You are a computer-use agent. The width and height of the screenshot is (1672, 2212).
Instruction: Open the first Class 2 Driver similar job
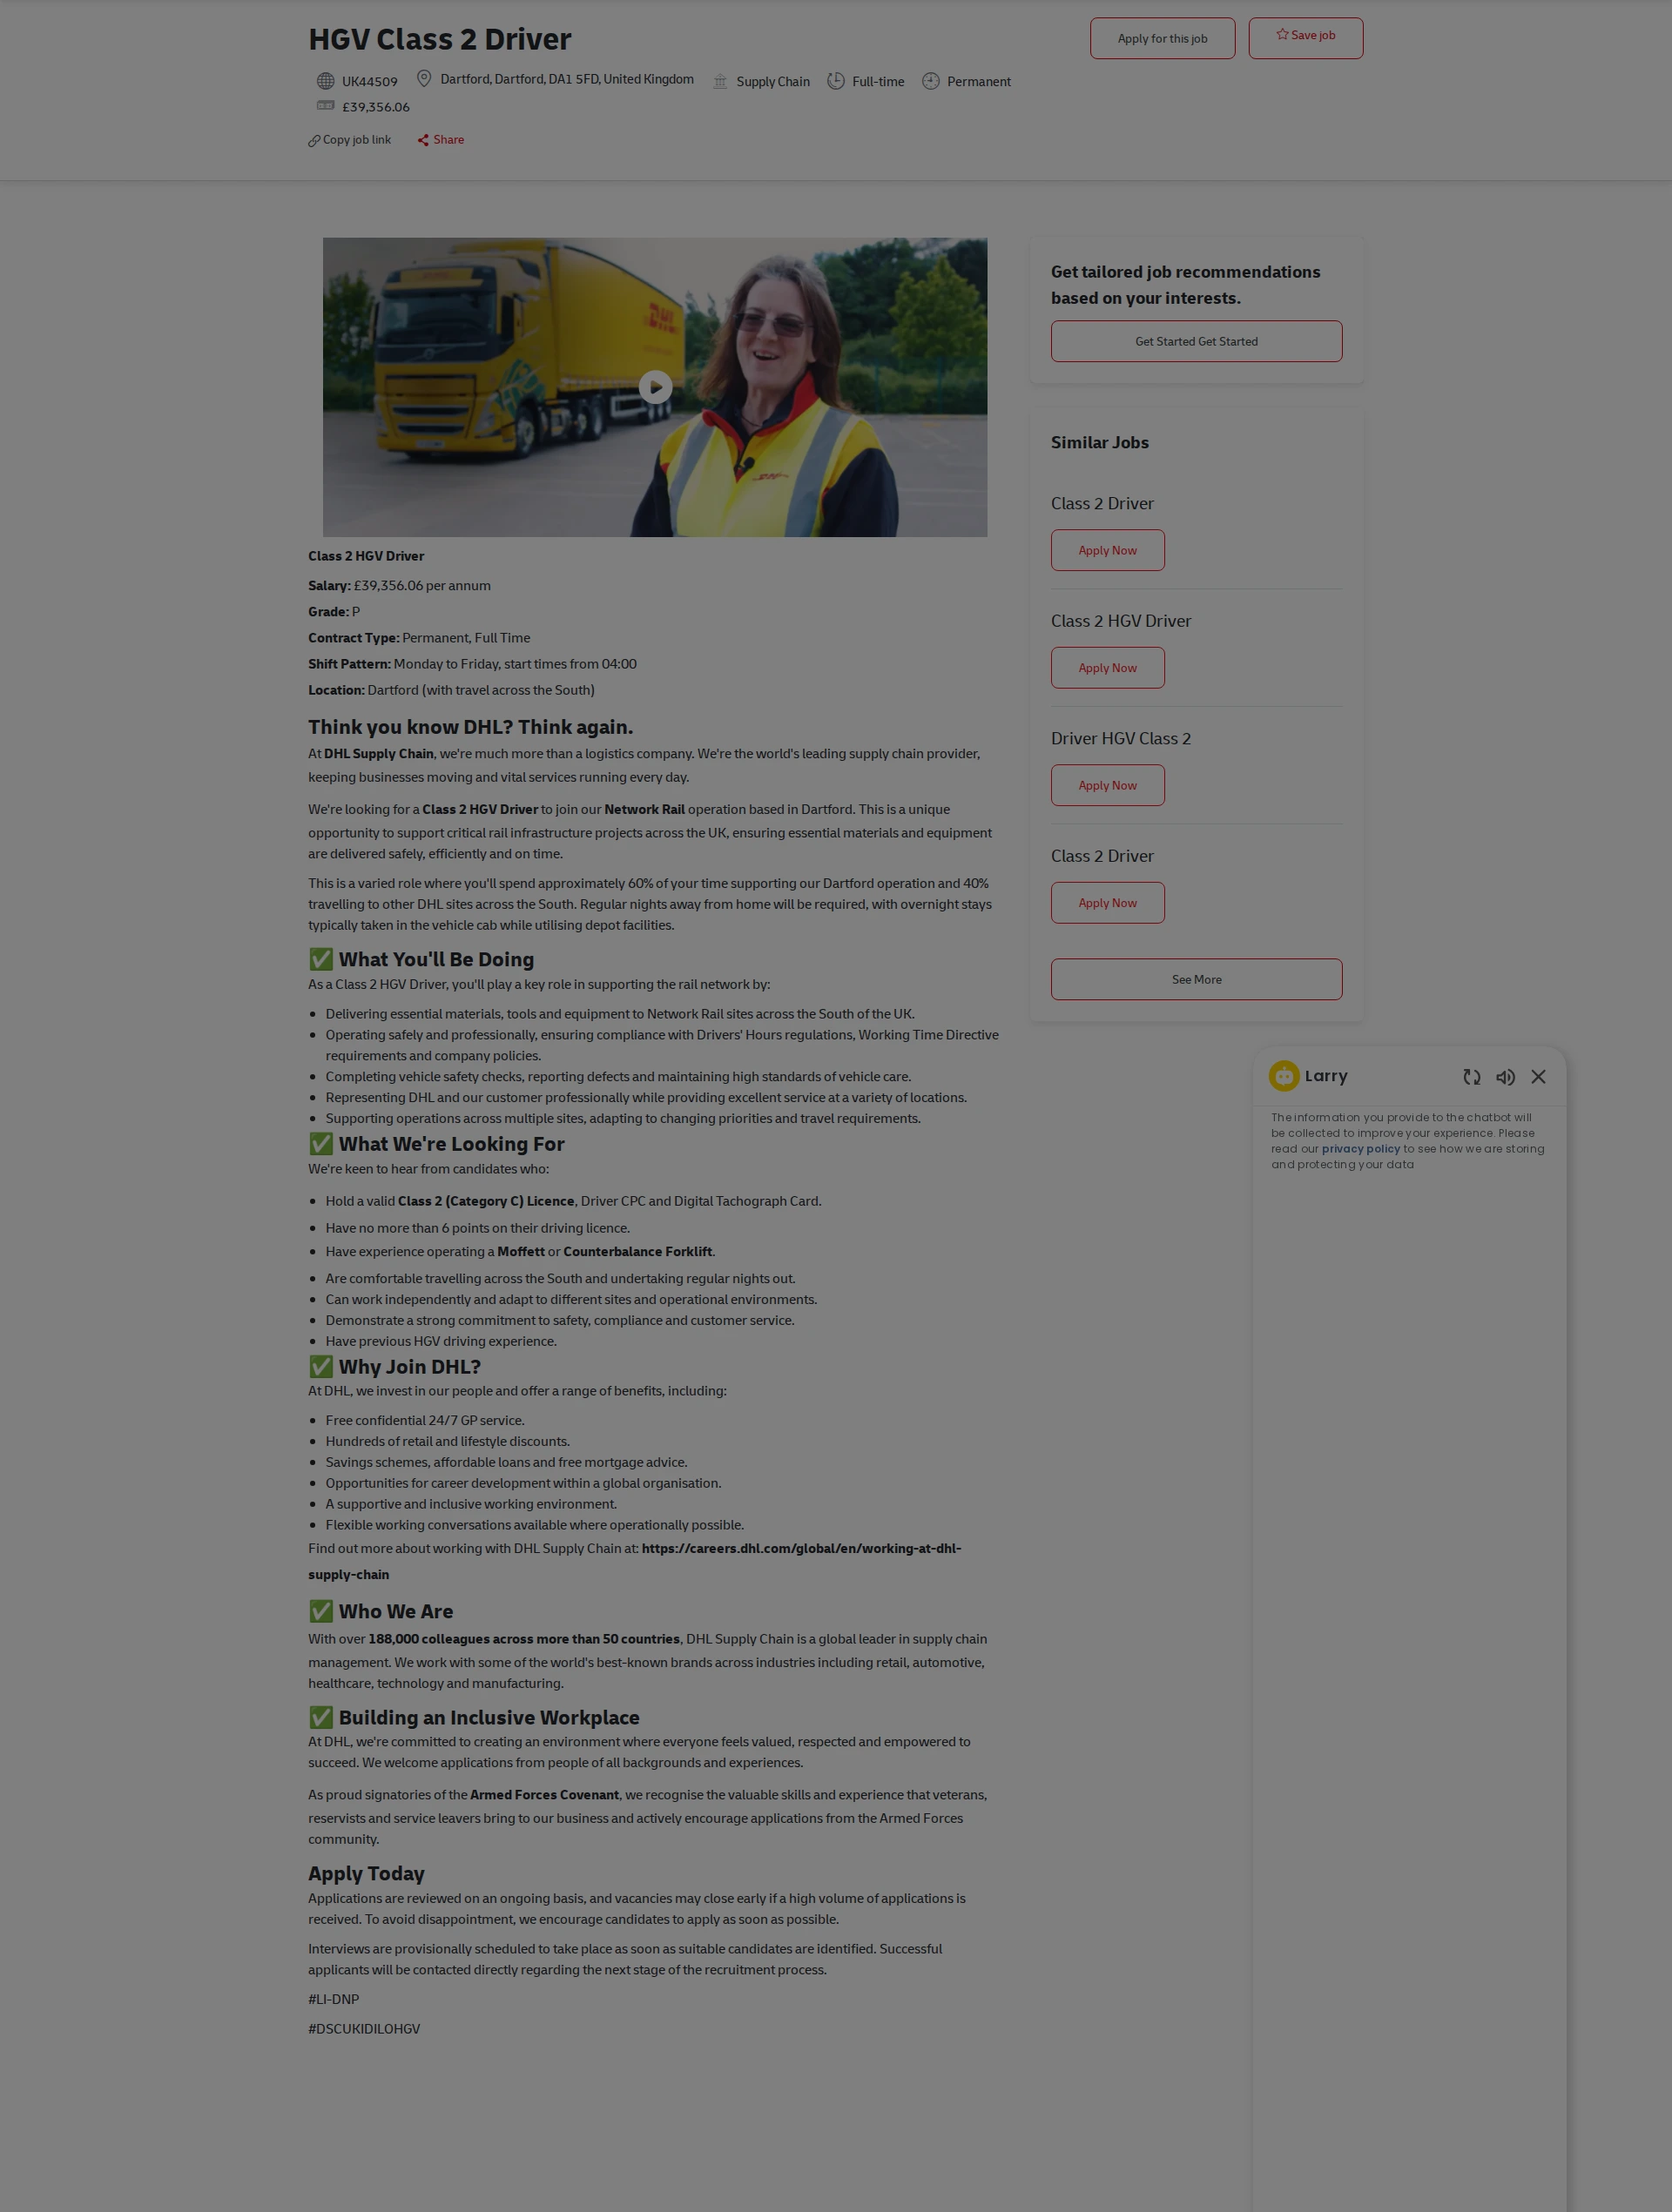(x=1102, y=503)
